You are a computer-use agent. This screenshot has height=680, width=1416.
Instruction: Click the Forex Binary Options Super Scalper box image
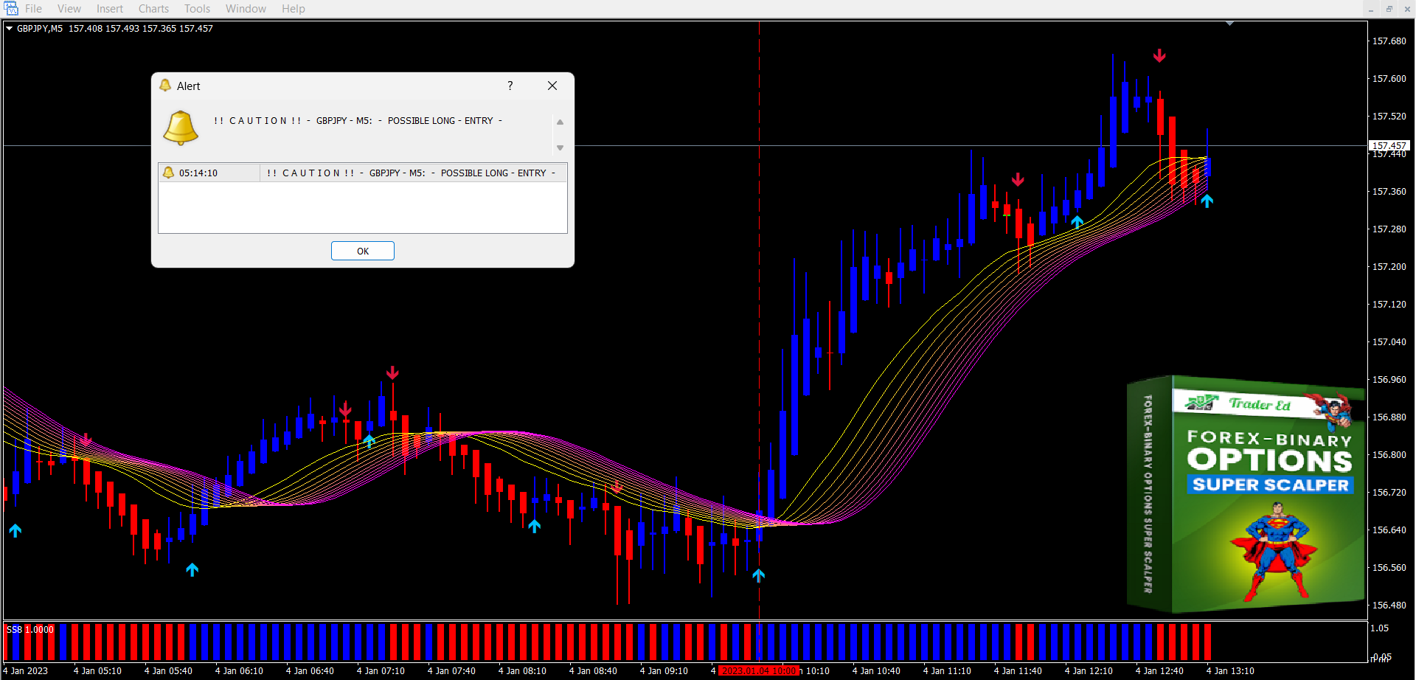coord(1245,494)
